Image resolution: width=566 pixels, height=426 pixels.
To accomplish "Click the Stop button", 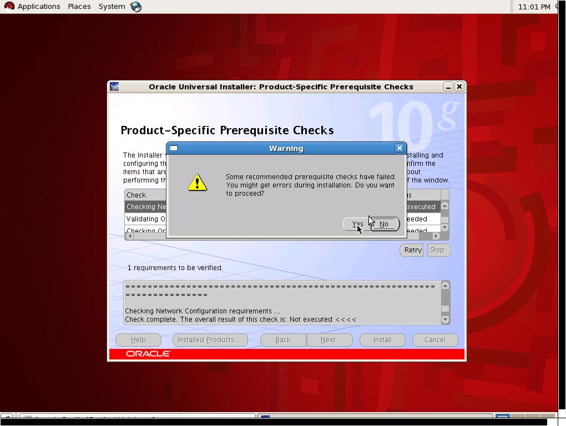I will pos(438,250).
